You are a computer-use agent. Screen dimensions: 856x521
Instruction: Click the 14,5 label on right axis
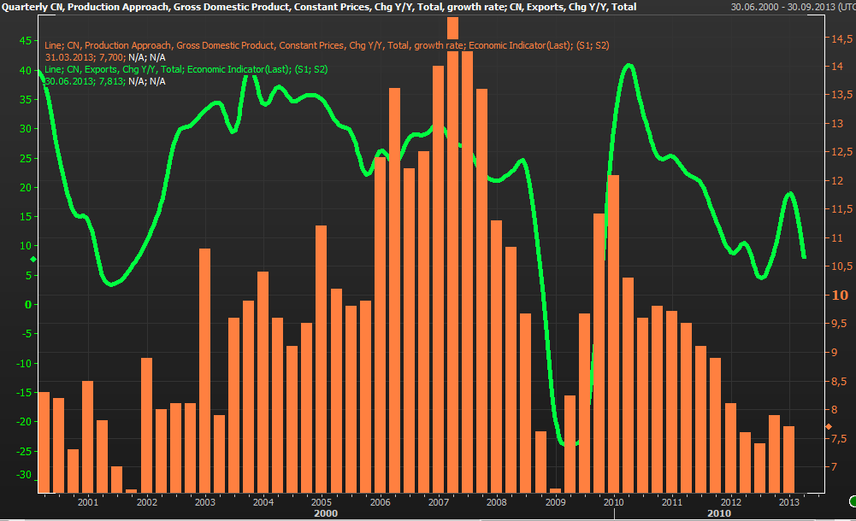click(x=839, y=39)
